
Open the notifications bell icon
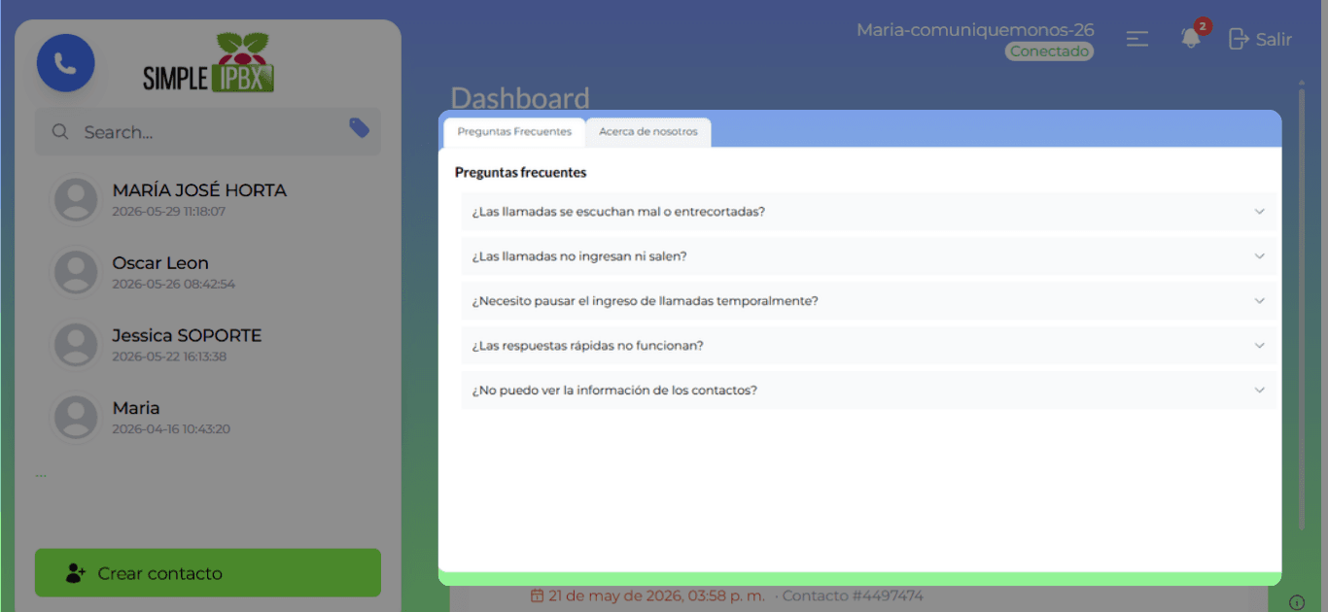point(1191,39)
